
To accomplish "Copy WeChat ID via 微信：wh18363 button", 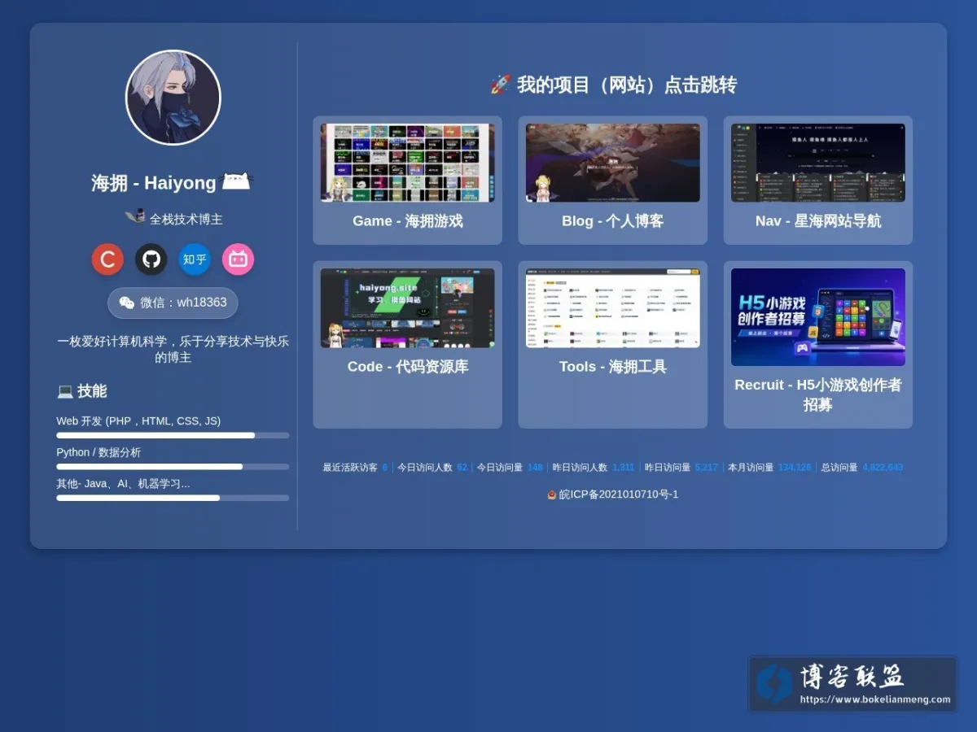I will tap(173, 303).
